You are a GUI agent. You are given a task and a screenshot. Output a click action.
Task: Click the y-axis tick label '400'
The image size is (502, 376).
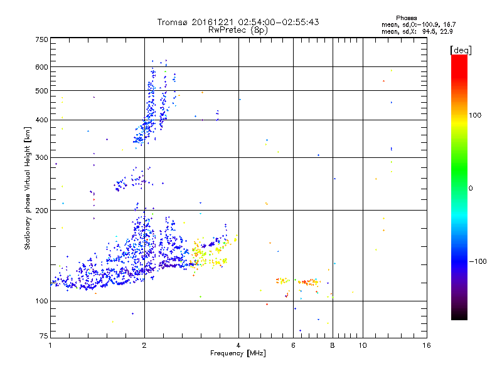coord(42,120)
